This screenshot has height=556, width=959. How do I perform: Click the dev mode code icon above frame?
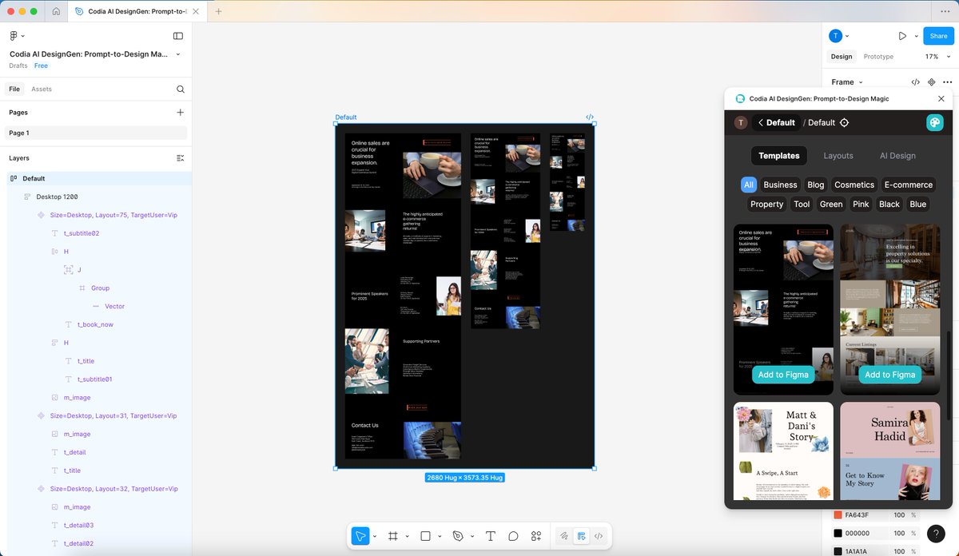point(590,117)
